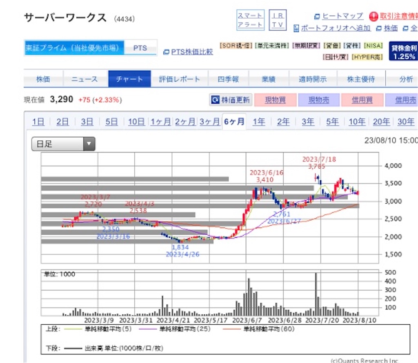This screenshot has height=363, width=418.
Task: Click the portfolio add icon
Action: pyautogui.click(x=296, y=28)
